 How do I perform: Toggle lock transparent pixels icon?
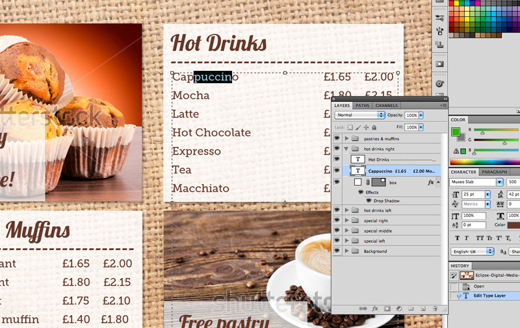pos(350,127)
